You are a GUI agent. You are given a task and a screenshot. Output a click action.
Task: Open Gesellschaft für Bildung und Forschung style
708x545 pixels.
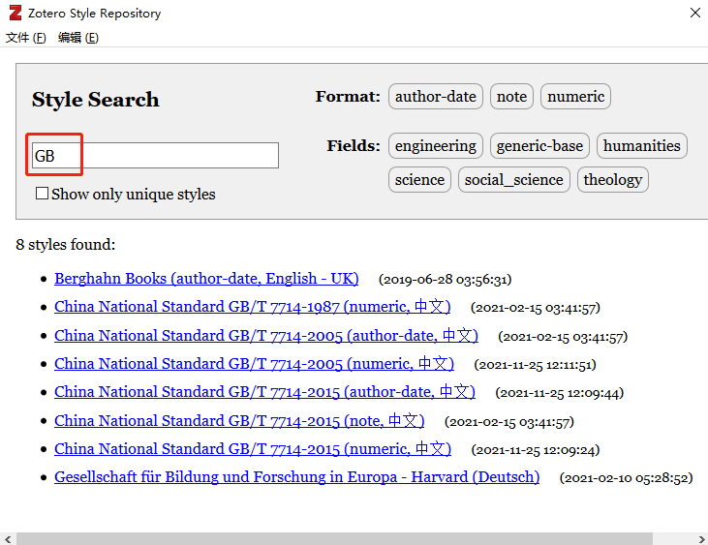(296, 477)
